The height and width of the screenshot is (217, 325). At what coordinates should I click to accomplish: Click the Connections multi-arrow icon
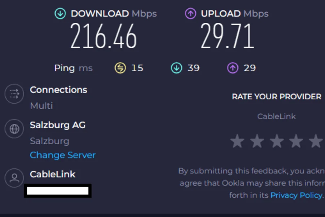(x=14, y=94)
